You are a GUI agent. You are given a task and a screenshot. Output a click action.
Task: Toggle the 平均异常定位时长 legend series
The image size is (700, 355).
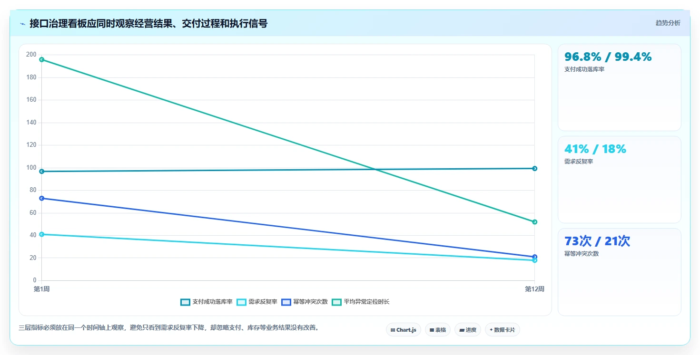(x=361, y=302)
